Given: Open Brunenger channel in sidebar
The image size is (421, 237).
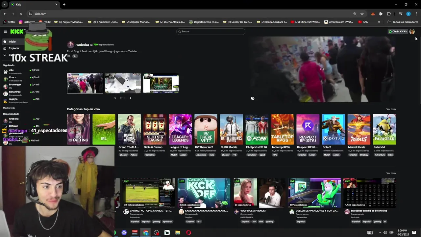Looking at the screenshot, I should [x=21, y=86].
